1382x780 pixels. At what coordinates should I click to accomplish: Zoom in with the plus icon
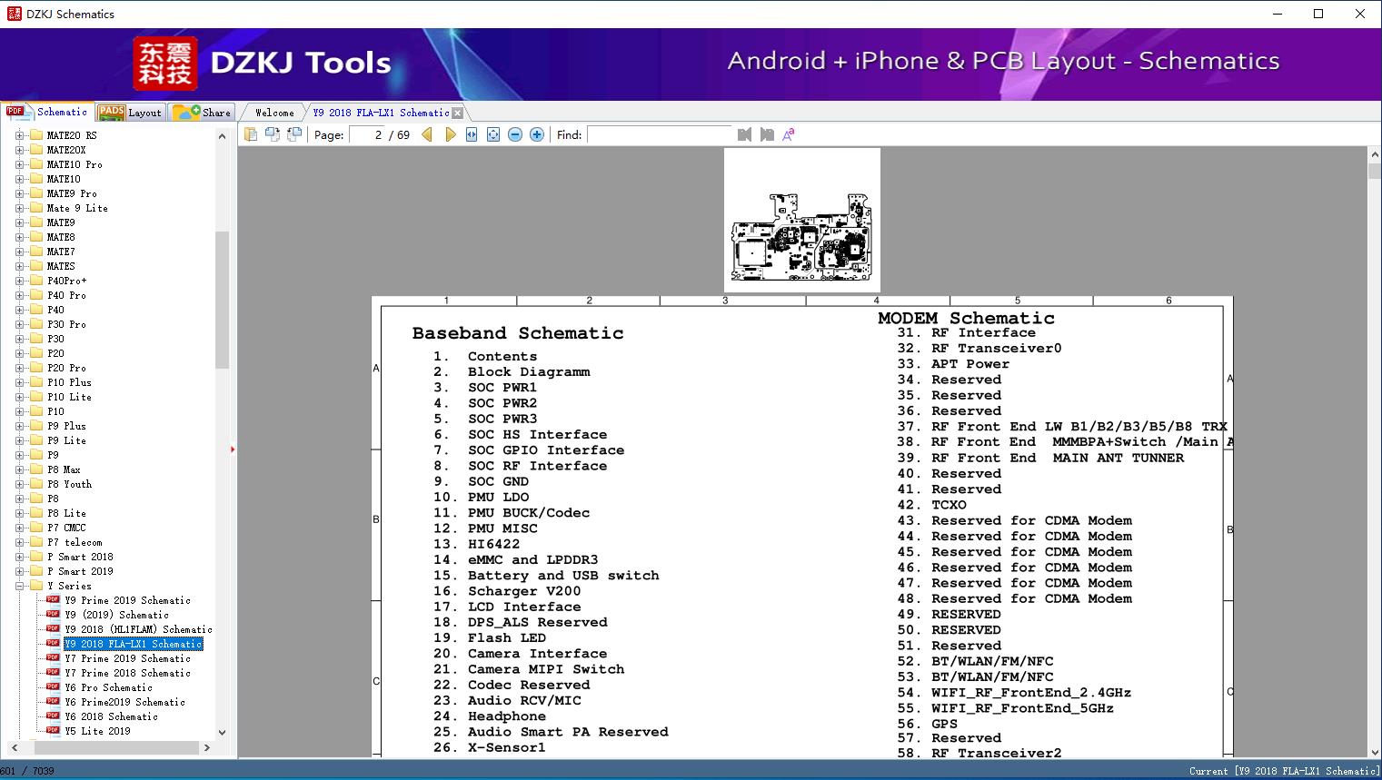(537, 134)
